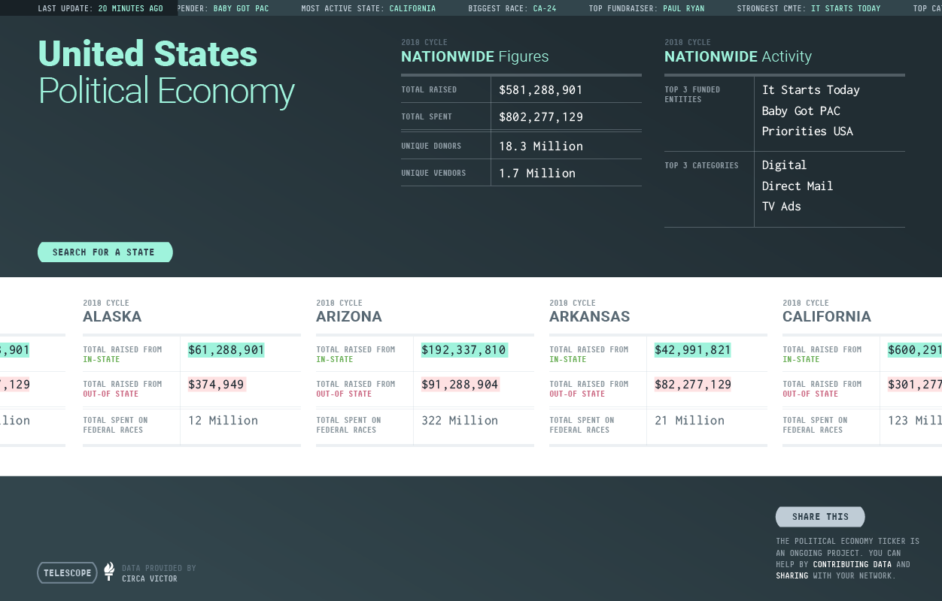Click the Telescope logo badge

coord(68,572)
